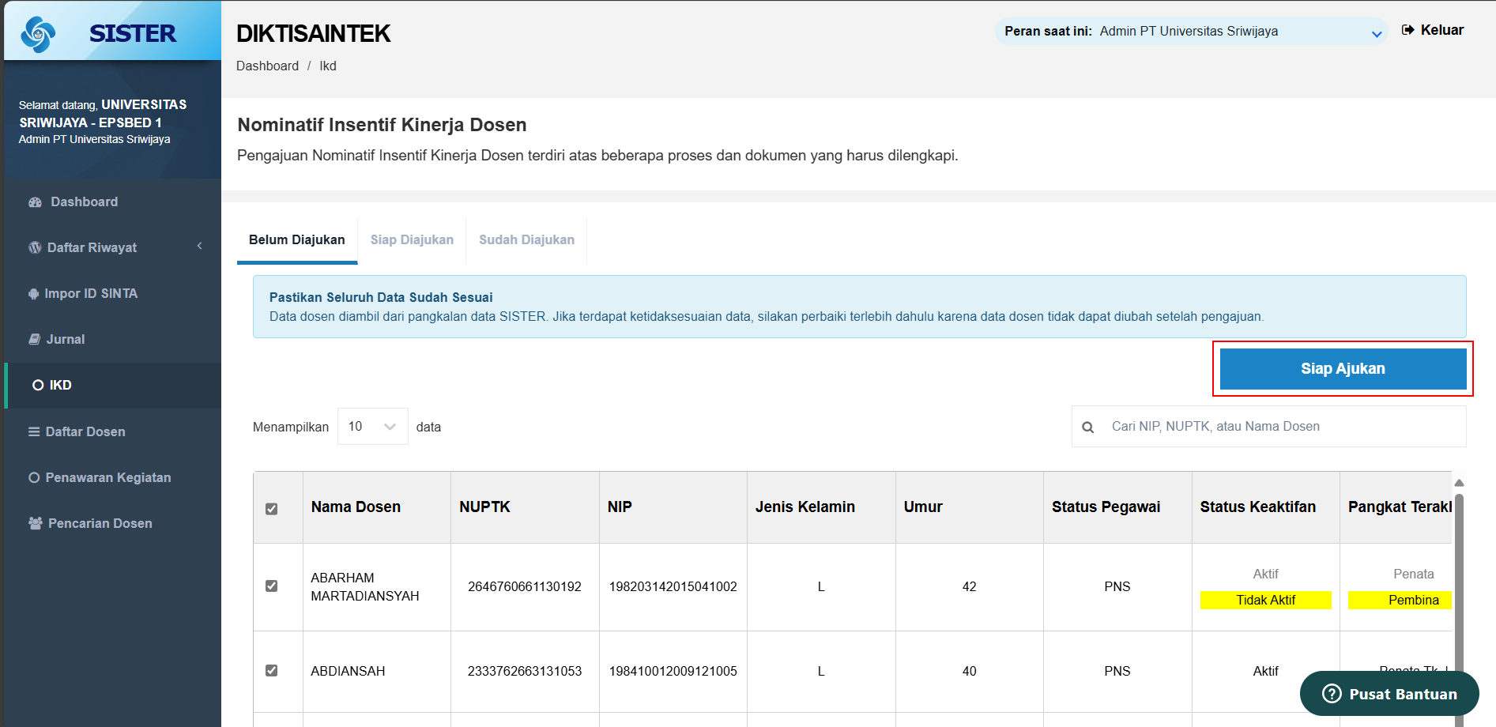The width and height of the screenshot is (1496, 727).
Task: Click the Cari NIP, NUPTK search field
Action: [x=1268, y=427]
